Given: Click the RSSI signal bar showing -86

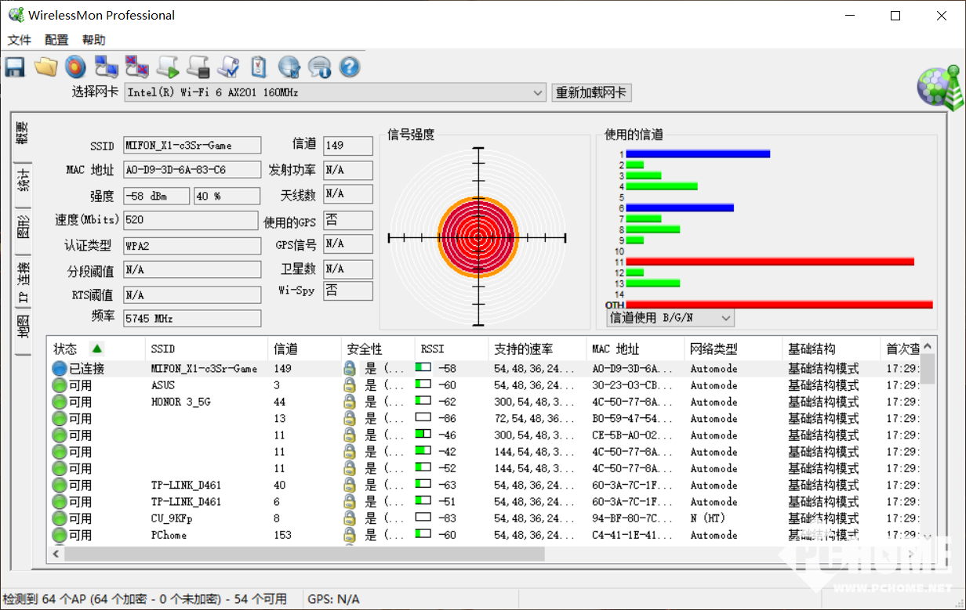Looking at the screenshot, I should pos(423,418).
